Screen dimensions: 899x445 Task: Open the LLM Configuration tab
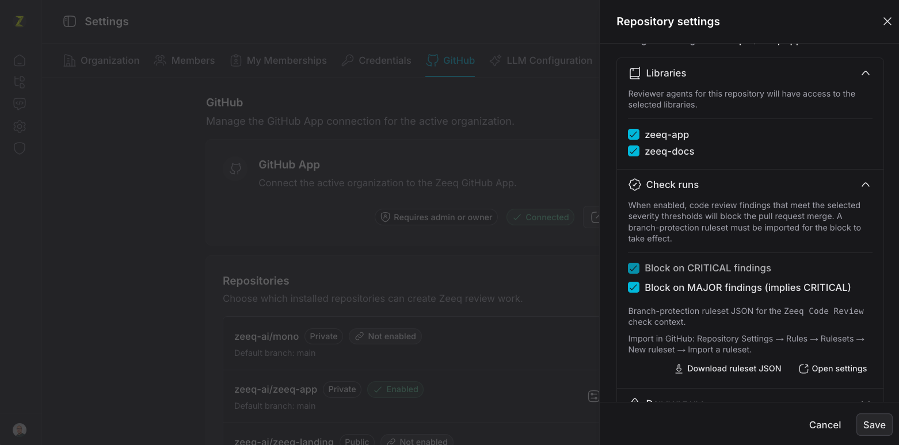point(540,60)
